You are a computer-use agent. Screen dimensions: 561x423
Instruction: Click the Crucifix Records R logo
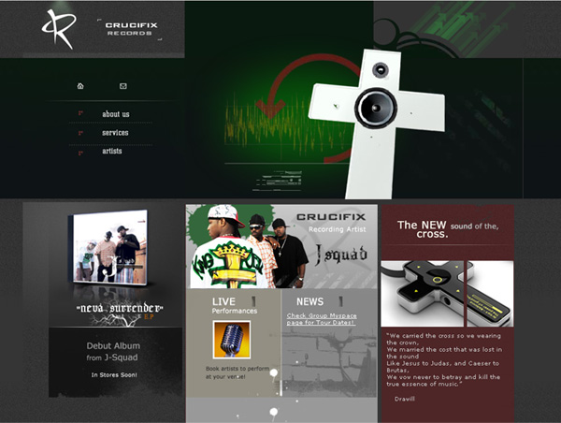[60, 29]
